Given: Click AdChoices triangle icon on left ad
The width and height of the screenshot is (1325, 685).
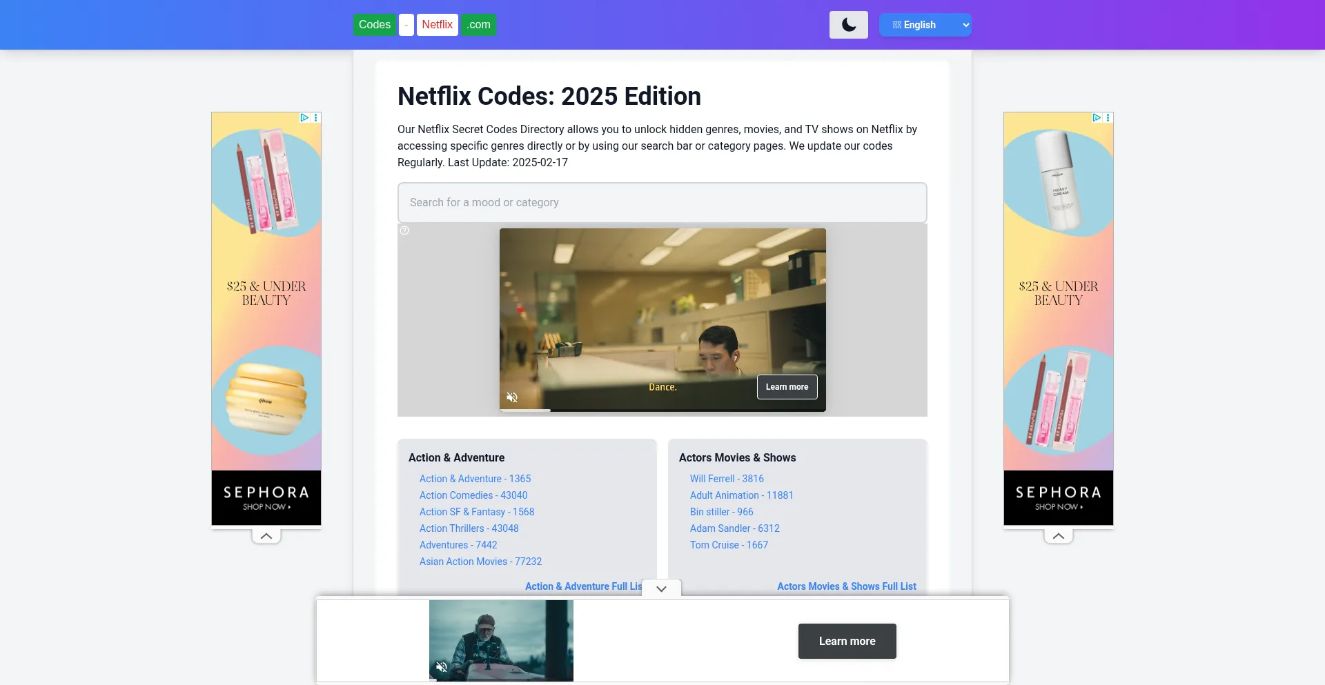Looking at the screenshot, I should coord(304,118).
